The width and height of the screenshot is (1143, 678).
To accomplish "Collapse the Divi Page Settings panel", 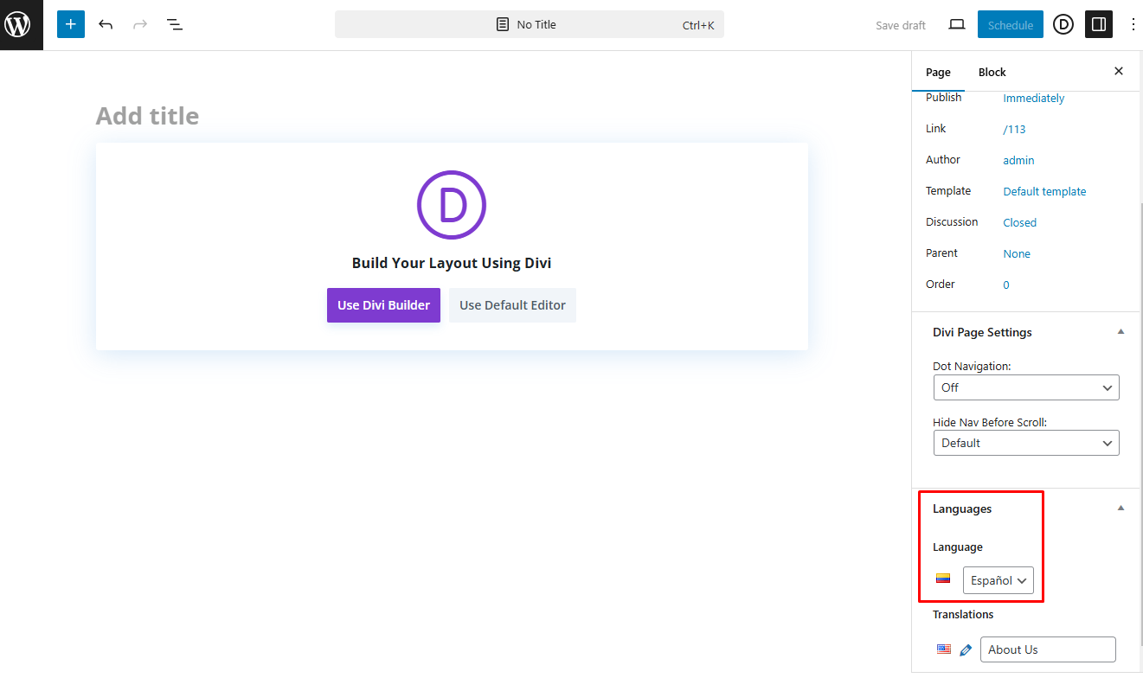I will 1121,332.
